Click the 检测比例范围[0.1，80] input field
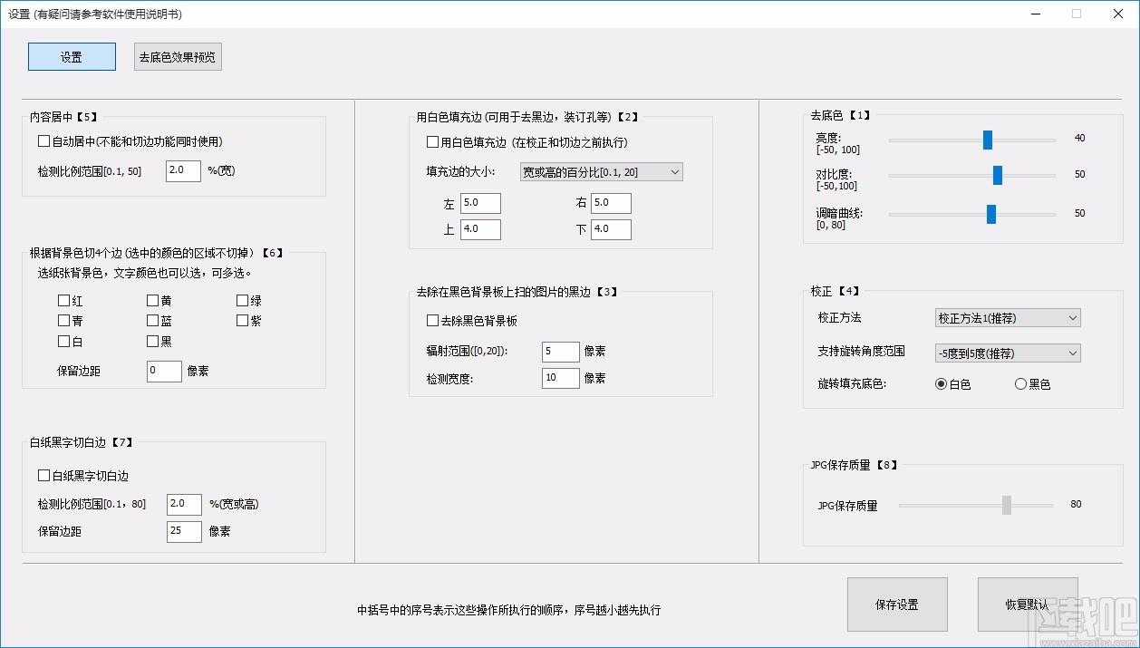This screenshot has width=1140, height=648. coord(184,504)
